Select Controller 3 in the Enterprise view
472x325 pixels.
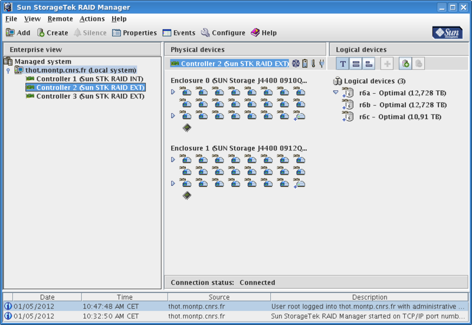[x=90, y=96]
